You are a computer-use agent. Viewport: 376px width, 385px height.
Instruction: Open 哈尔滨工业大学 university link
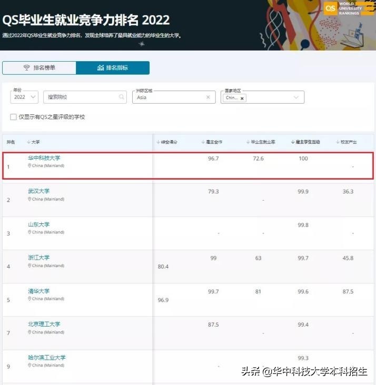pos(47,358)
